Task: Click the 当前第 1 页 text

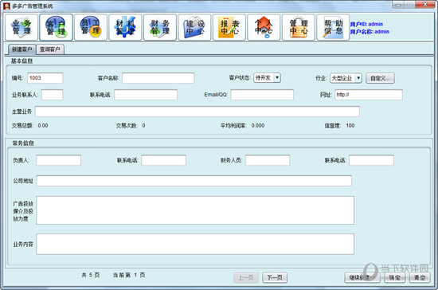Action: pos(129,275)
